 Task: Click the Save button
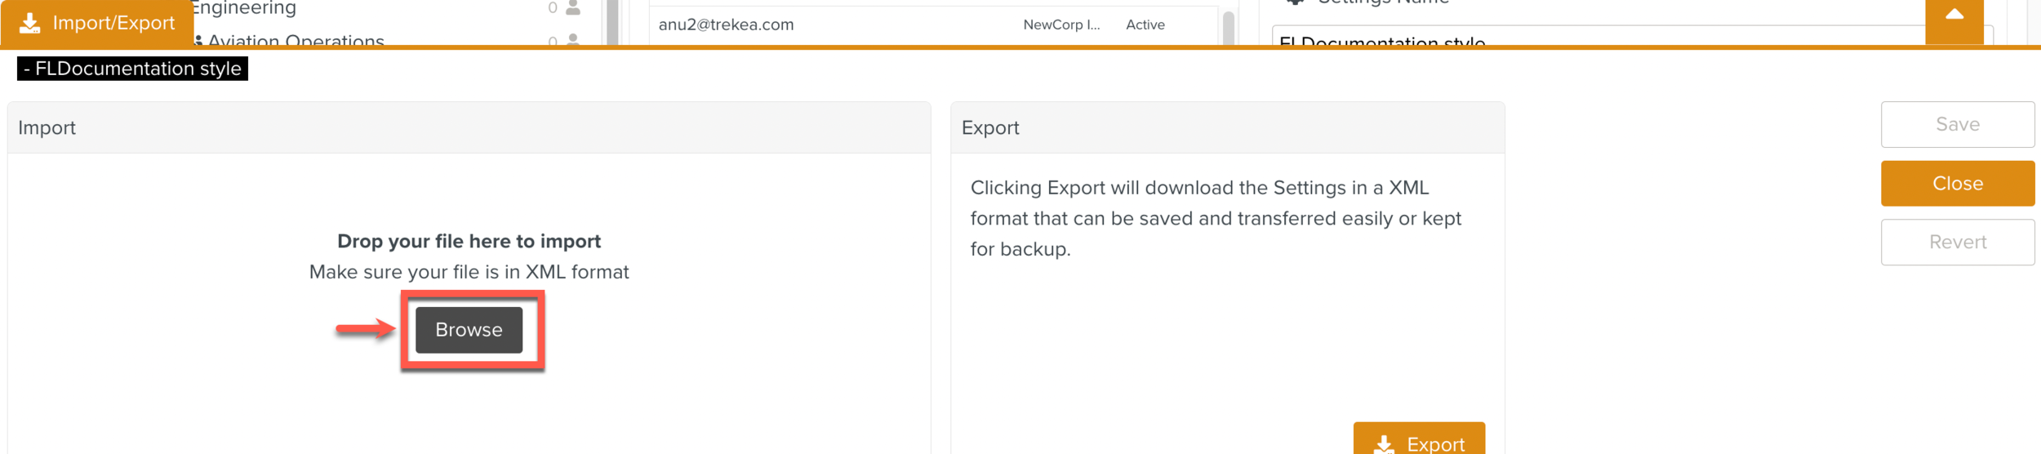[x=1957, y=125]
